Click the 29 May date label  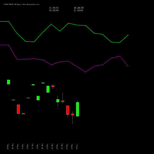click(72, 147)
